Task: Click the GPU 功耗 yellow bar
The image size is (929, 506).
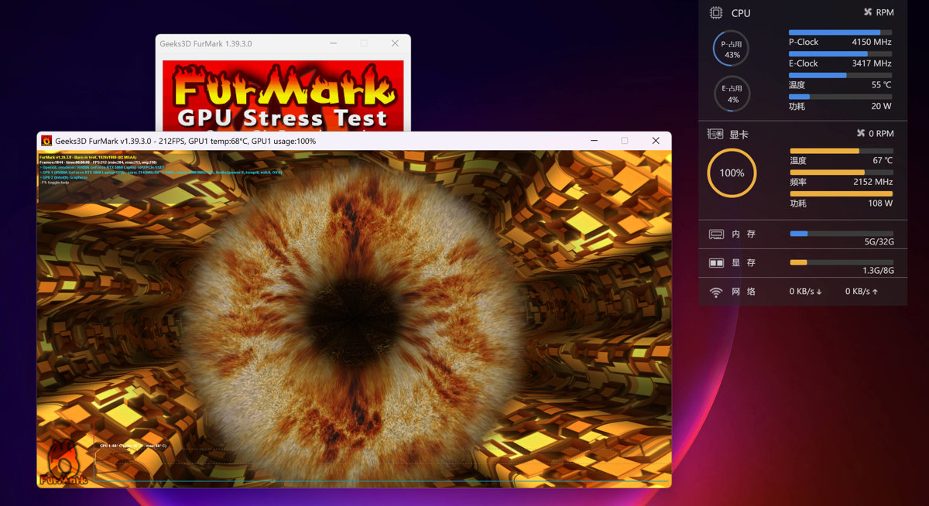Action: click(x=842, y=193)
